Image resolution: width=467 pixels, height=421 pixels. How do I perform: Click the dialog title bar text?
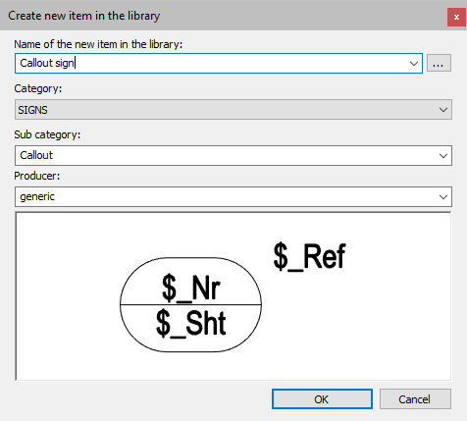84,16
